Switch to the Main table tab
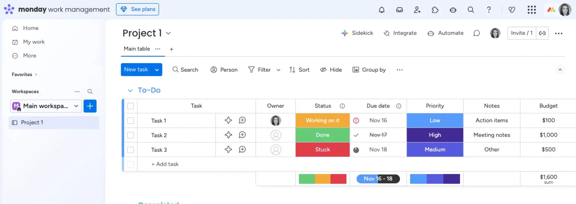Viewport: 576px width, 204px height. [137, 49]
